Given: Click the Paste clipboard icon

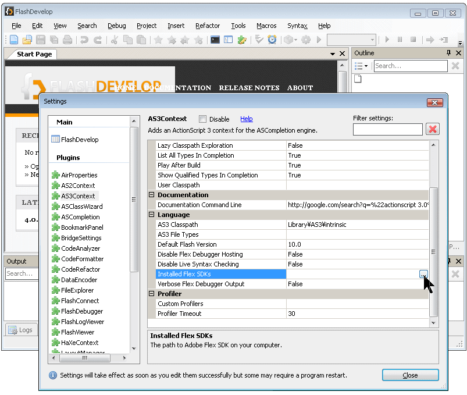Looking at the screenshot, I should [141, 40].
